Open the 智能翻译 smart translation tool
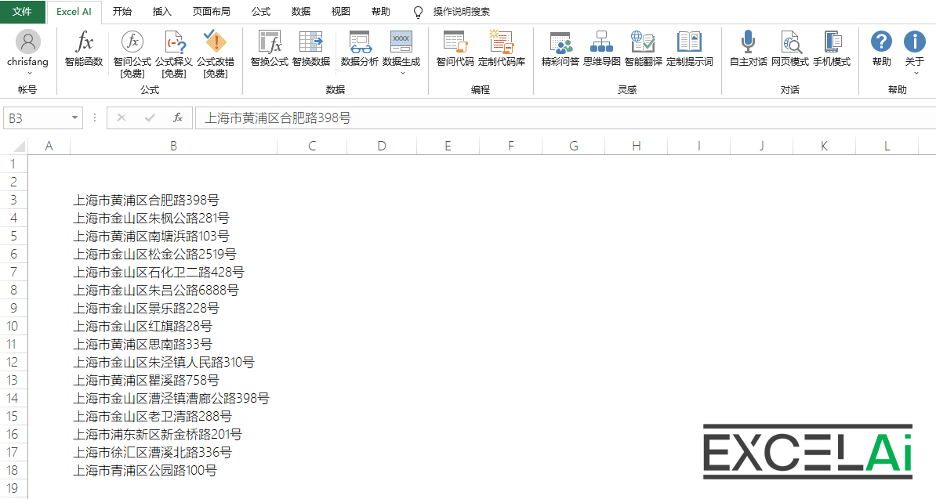936x499 pixels. 644,49
